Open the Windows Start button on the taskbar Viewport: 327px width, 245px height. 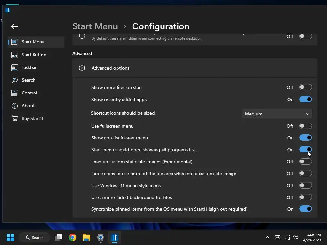click(10, 237)
